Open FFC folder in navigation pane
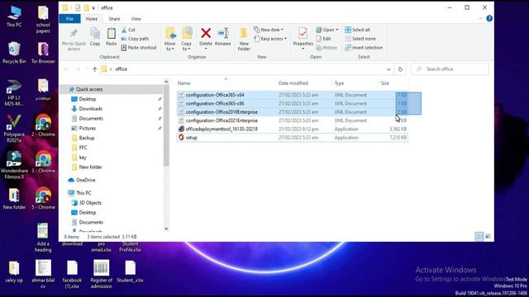 pyautogui.click(x=83, y=148)
